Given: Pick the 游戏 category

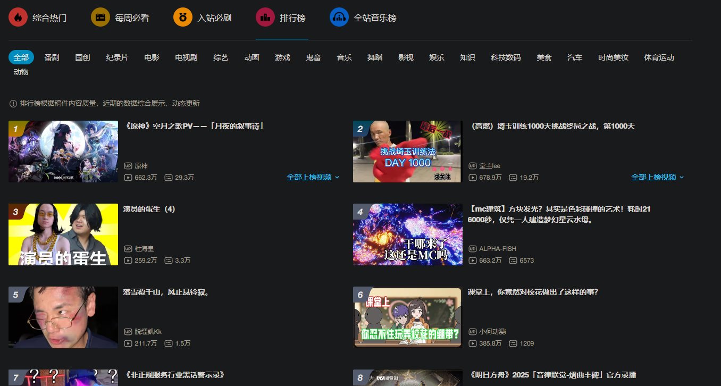Looking at the screenshot, I should [x=283, y=57].
